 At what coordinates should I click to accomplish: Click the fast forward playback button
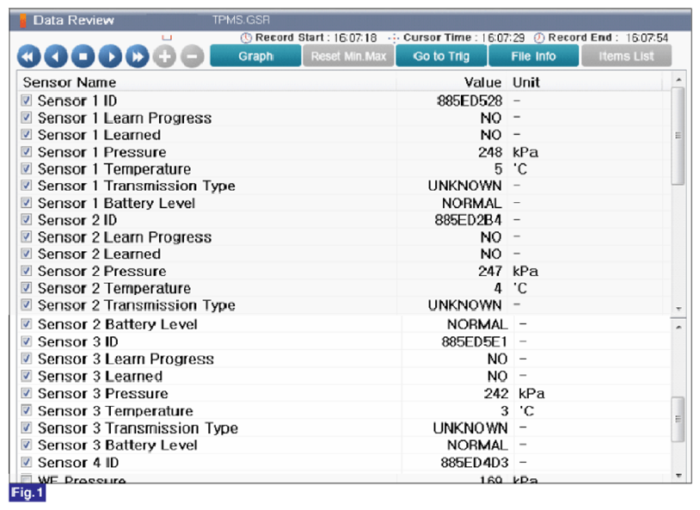click(x=138, y=57)
